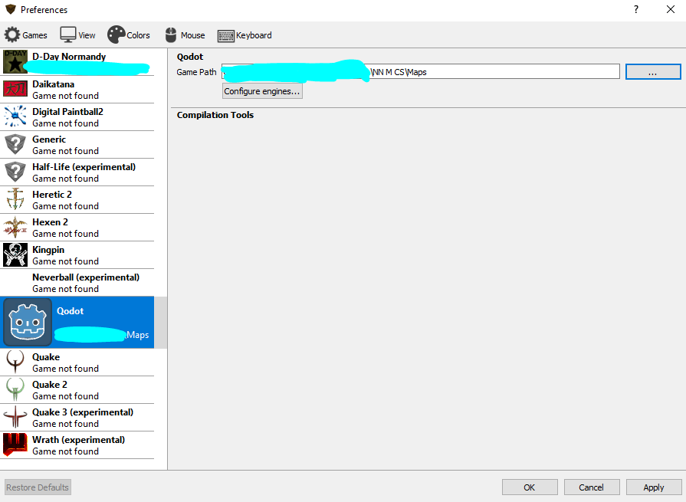Viewport: 686px width, 502px height.
Task: Switch to the Mouse tab label
Action: 193,35
